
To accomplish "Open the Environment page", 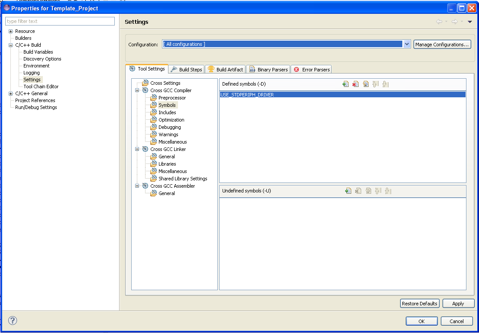I will click(36, 66).
